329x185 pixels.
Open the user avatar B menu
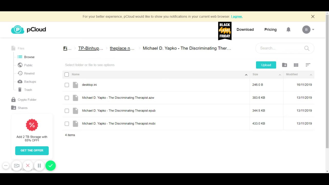306,30
